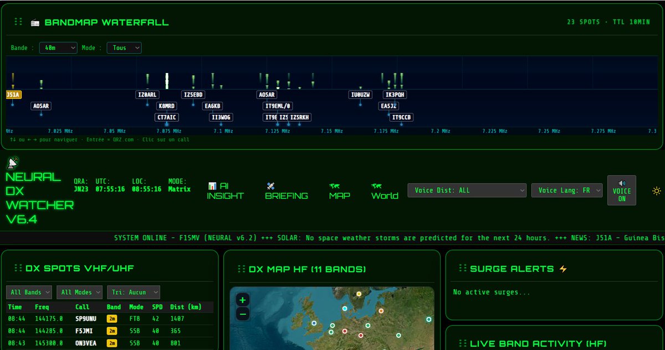Zoom in on the DX map with plus button
This screenshot has height=350, width=665.
(x=242, y=299)
